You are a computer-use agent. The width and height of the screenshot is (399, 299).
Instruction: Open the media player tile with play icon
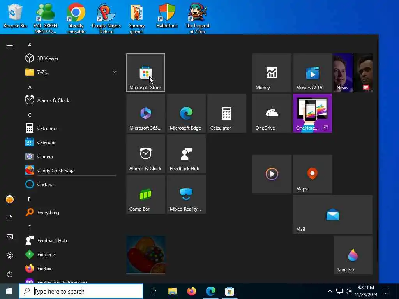click(272, 174)
